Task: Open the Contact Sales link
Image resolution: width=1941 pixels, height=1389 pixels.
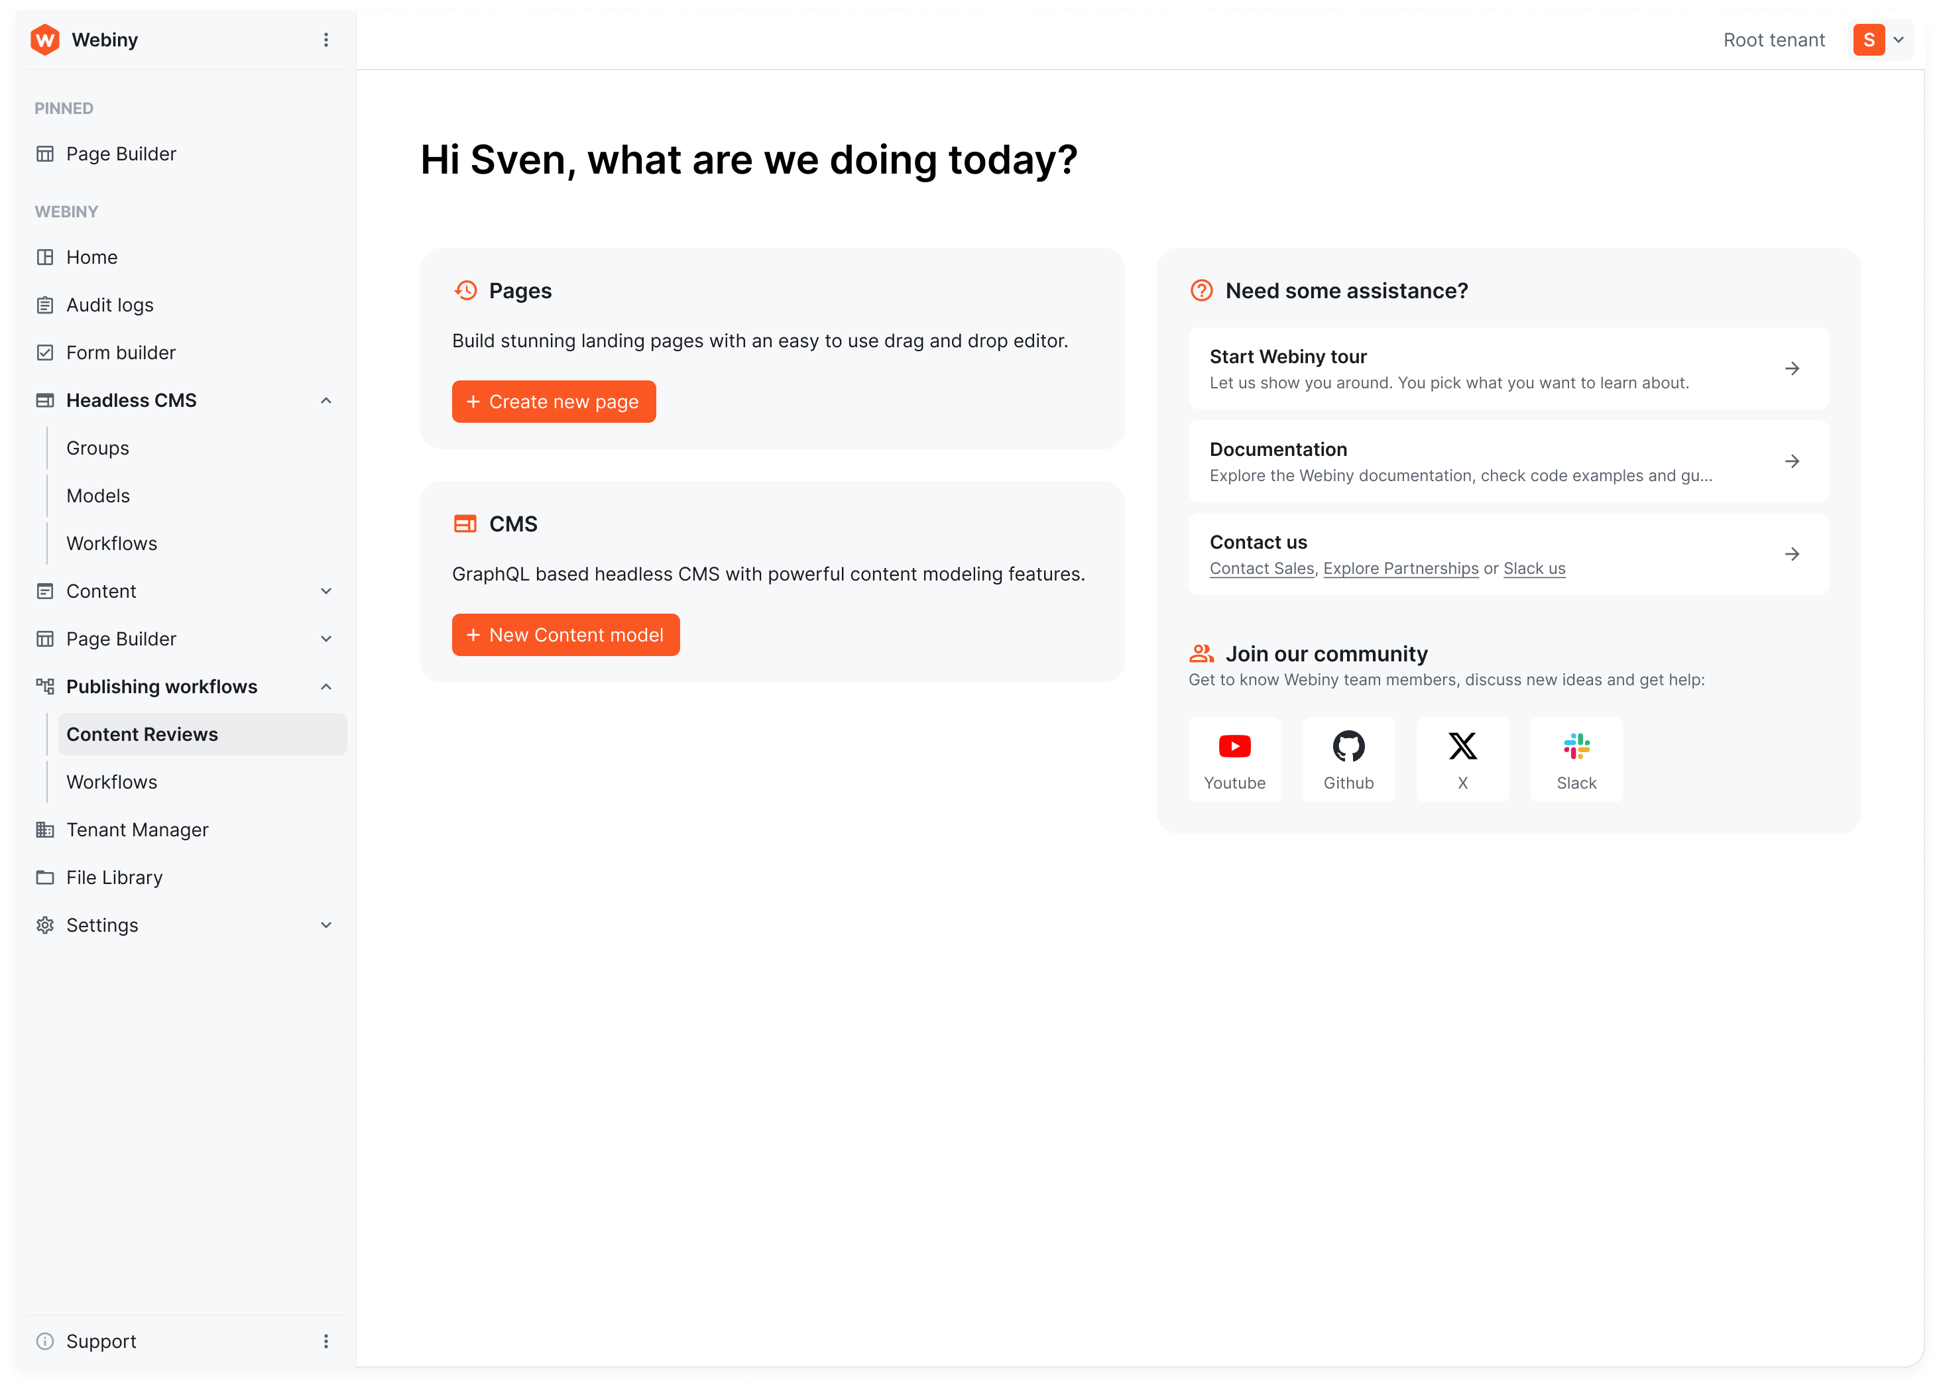Action: pos(1261,567)
